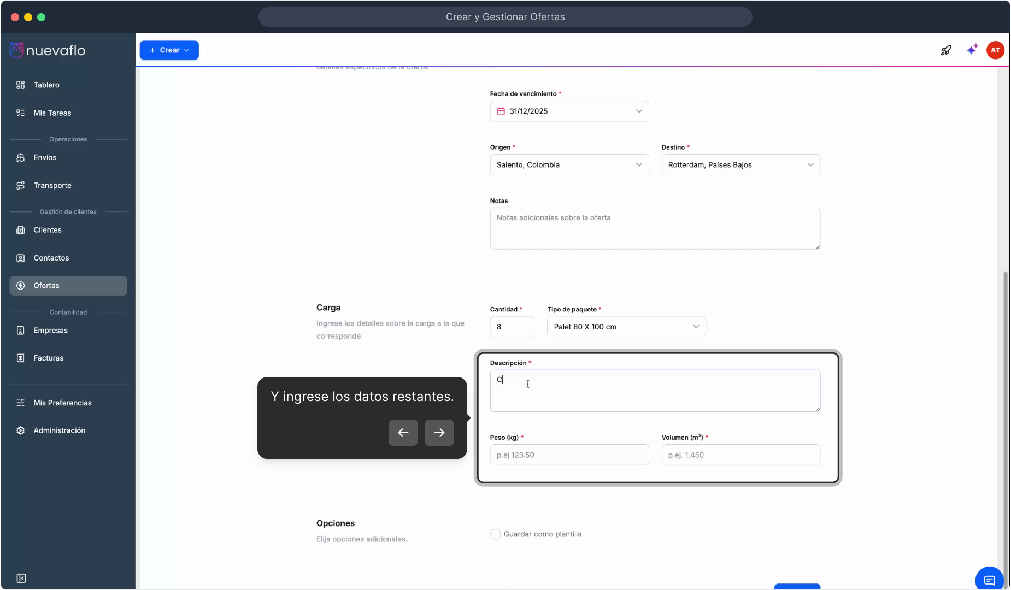This screenshot has height=590, width=1011.
Task: Click the Notas text area
Action: click(655, 229)
